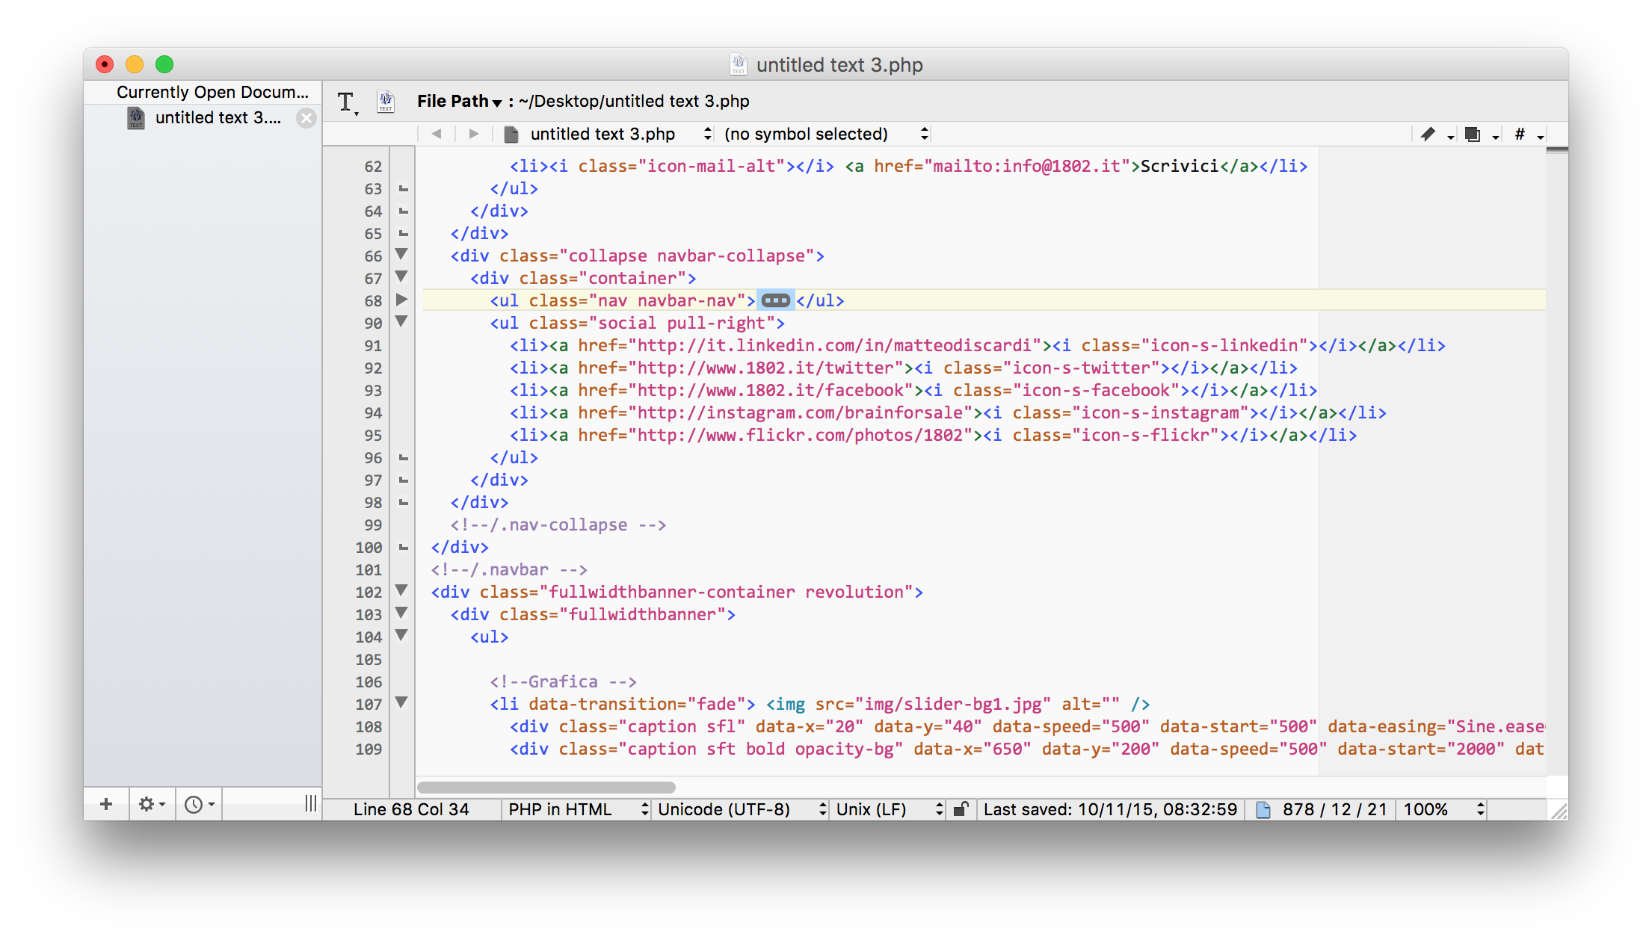
Task: Click the pencil marker icon in navigation bar
Action: [x=1428, y=134]
